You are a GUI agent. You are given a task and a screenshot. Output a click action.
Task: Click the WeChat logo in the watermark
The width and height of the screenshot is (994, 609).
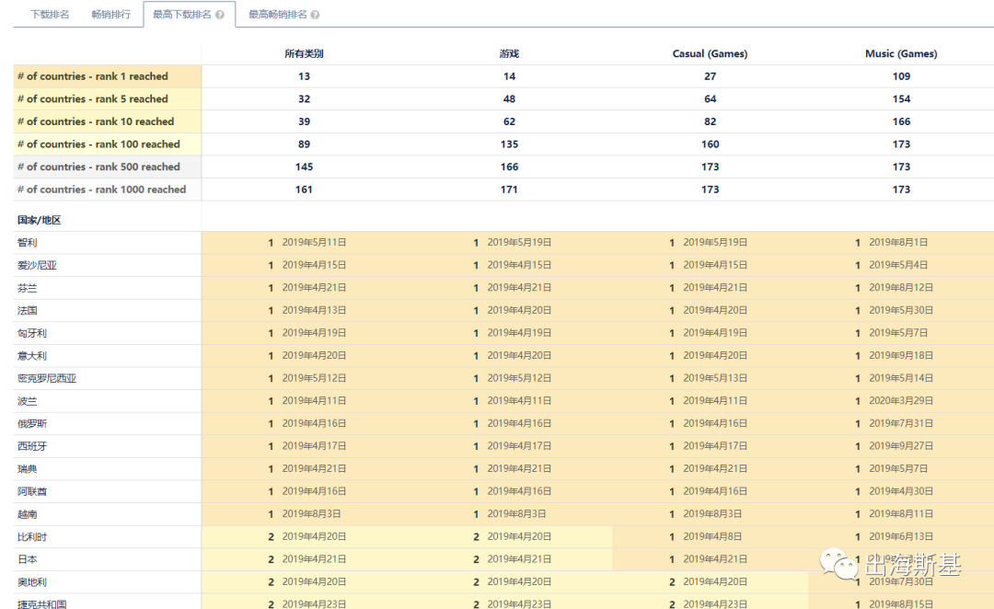[837, 563]
